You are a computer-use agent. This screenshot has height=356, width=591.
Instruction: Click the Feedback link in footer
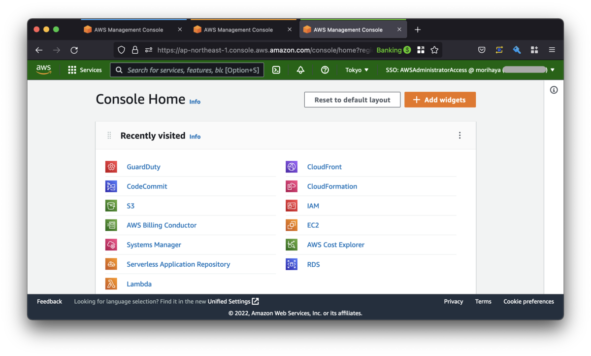(x=49, y=301)
